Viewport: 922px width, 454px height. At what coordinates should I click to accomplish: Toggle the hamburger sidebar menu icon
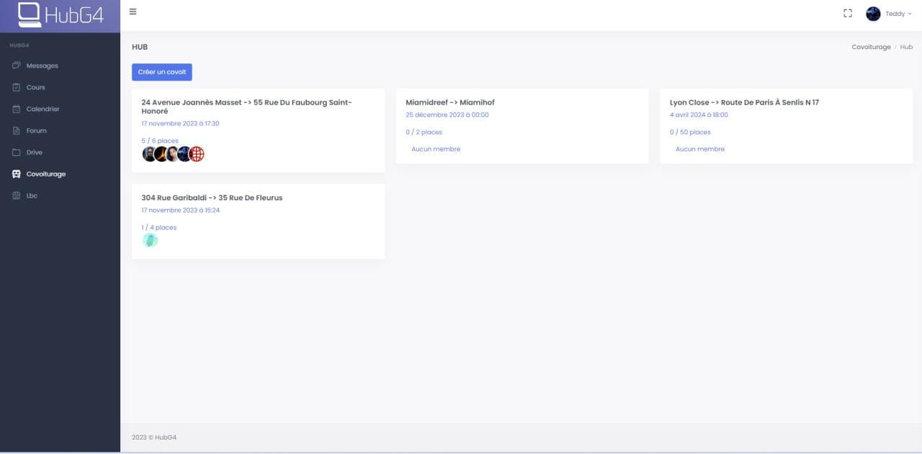[x=133, y=12]
